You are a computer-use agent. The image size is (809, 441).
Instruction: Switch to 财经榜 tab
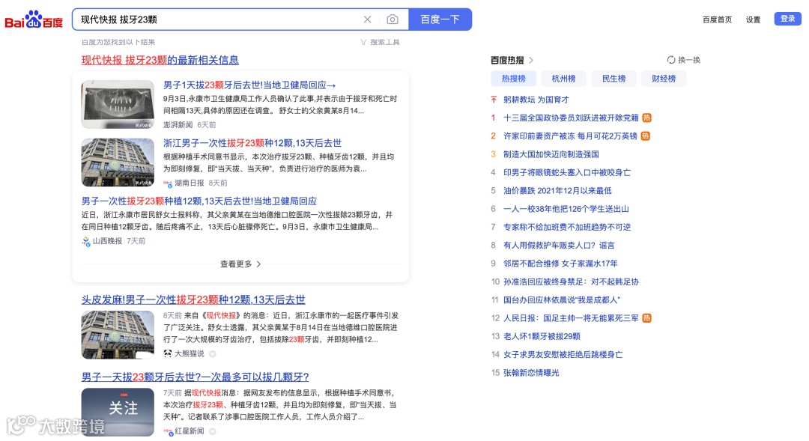click(x=664, y=79)
